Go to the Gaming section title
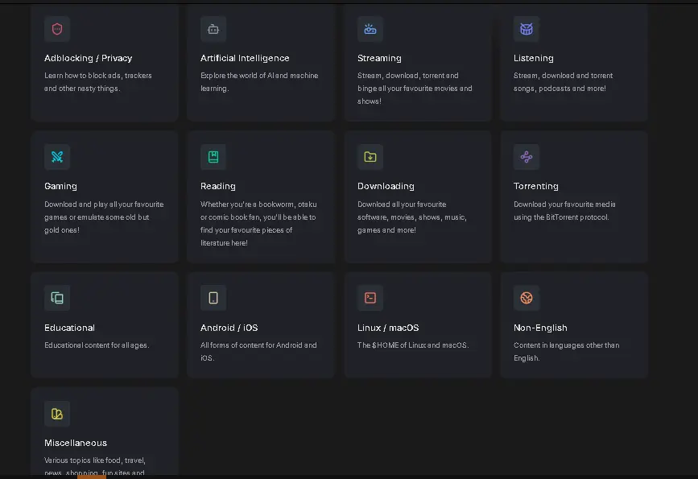The image size is (698, 479). pyautogui.click(x=60, y=186)
